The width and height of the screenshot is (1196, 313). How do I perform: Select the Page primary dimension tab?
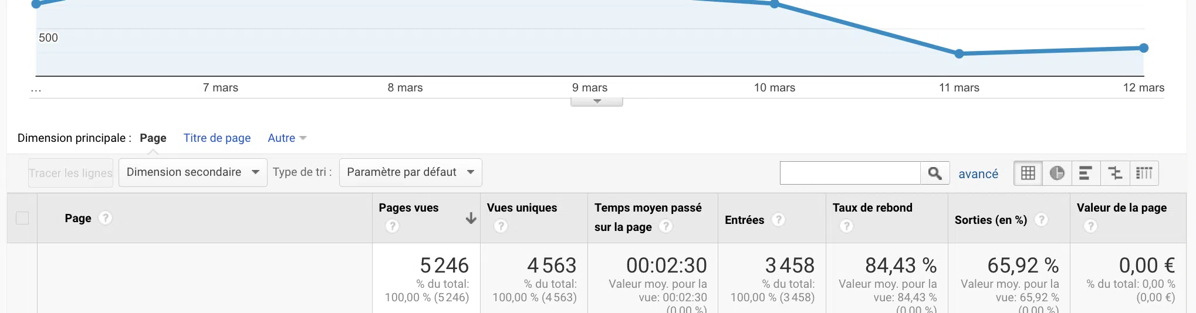[x=153, y=138]
